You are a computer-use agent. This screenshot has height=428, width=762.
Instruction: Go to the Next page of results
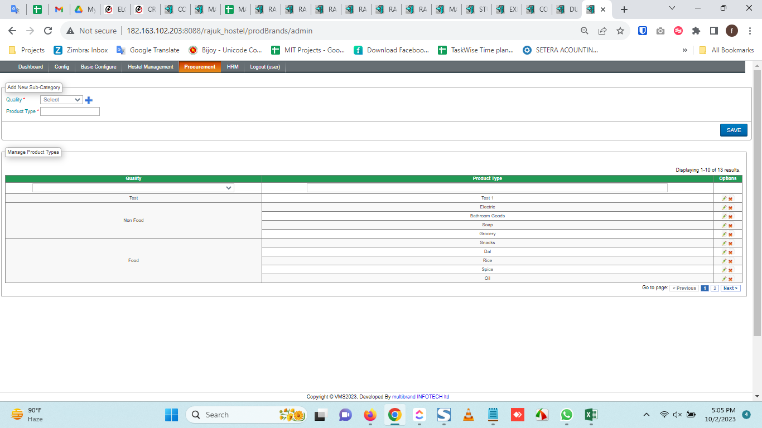click(x=730, y=288)
